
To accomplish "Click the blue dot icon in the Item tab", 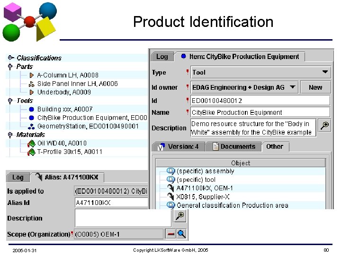I will point(184,56).
